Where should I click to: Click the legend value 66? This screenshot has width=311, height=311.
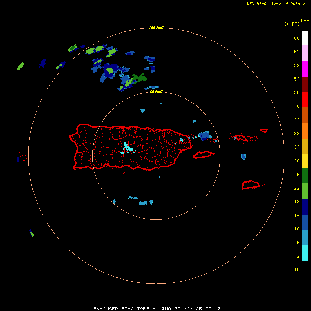click(297, 38)
